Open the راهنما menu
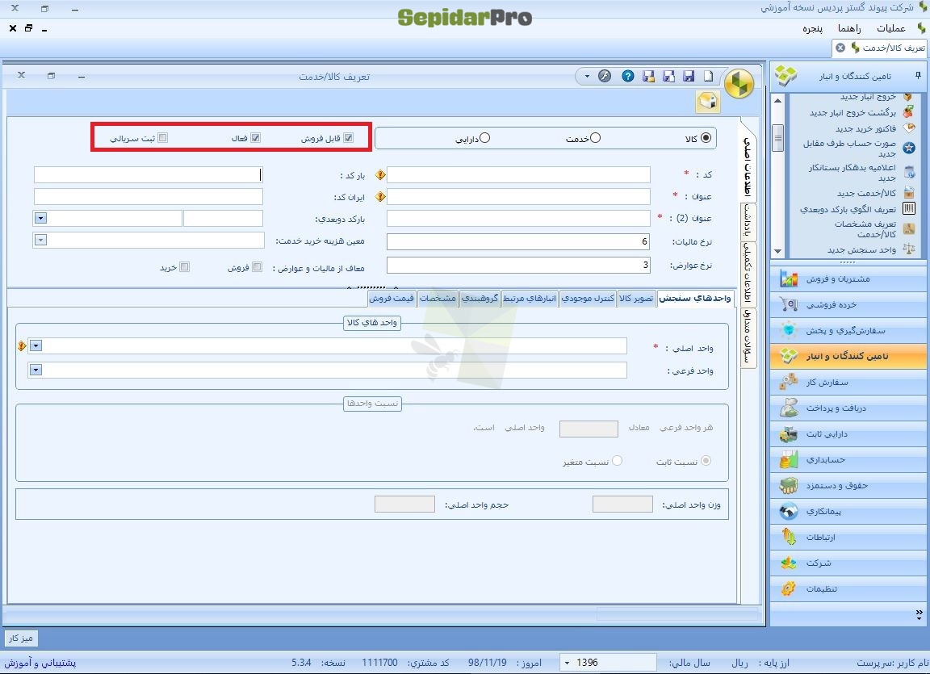Screen dimensions: 930x674 pos(849,28)
